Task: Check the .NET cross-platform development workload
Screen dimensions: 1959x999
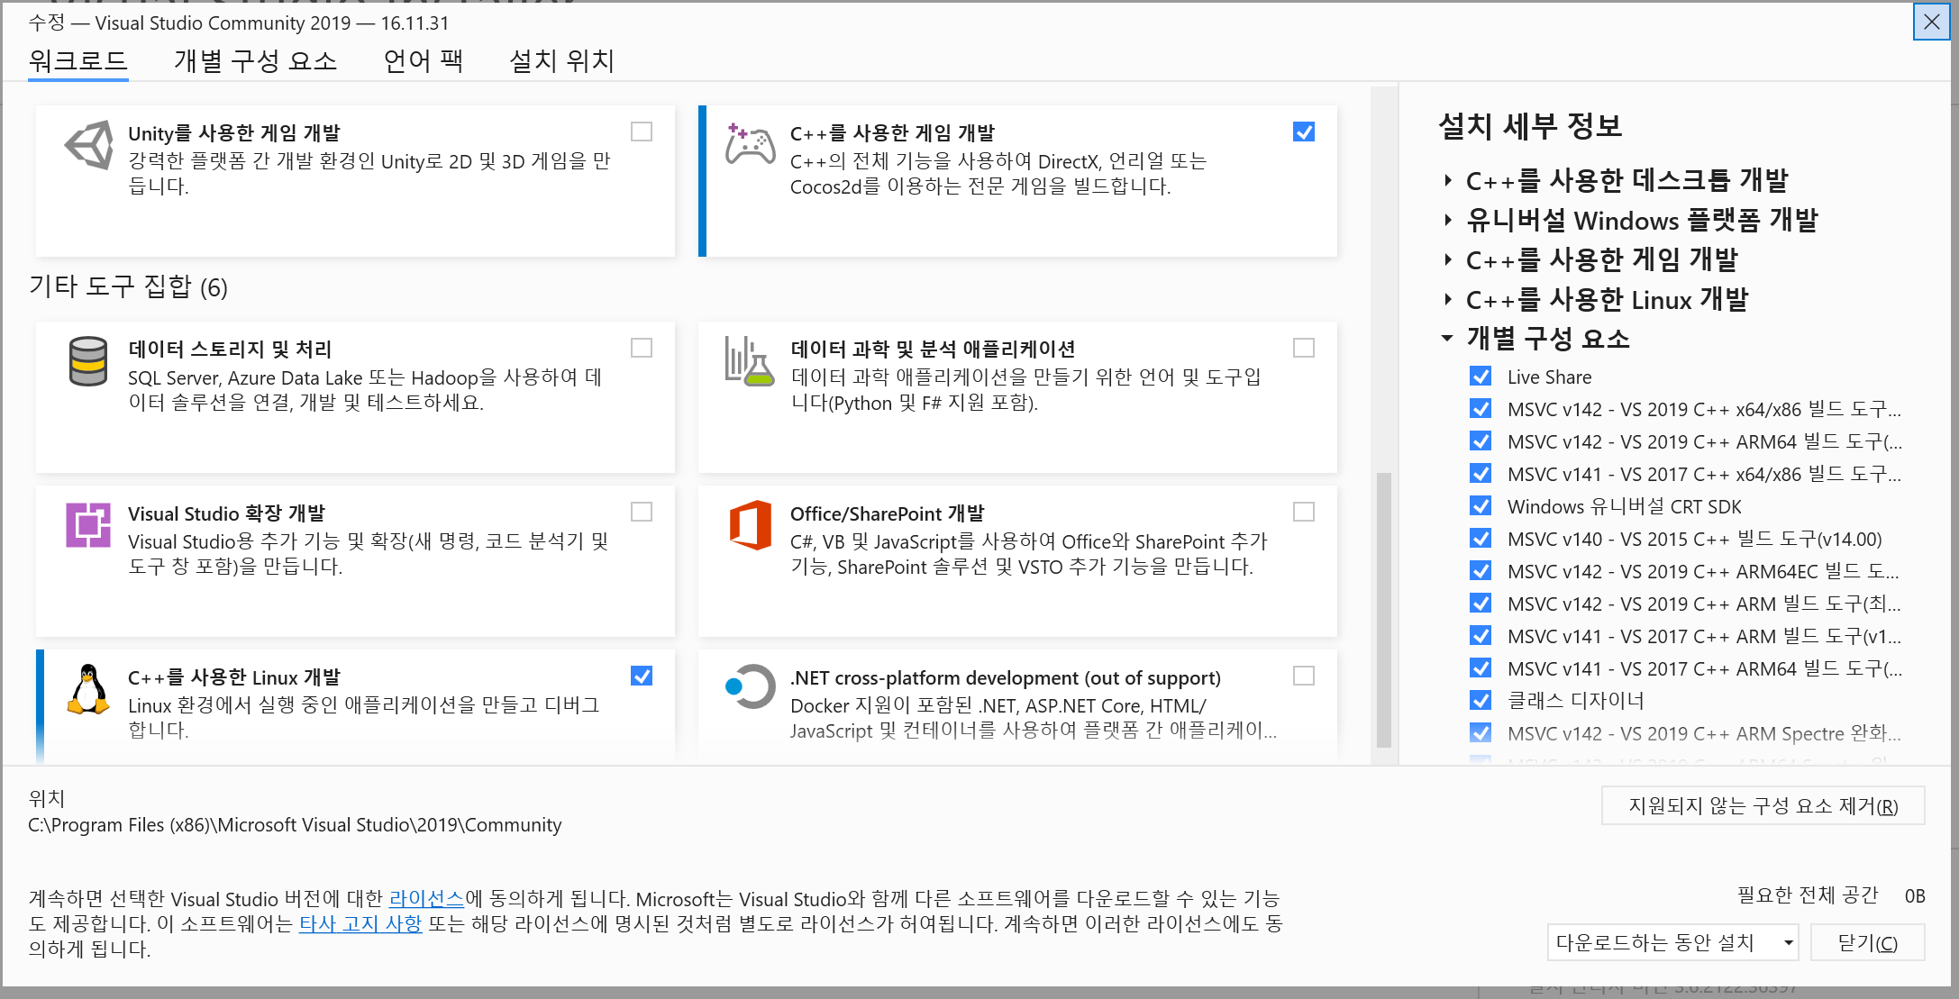Action: [x=1304, y=676]
